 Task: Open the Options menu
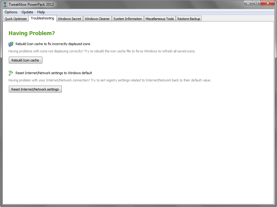tap(11, 12)
